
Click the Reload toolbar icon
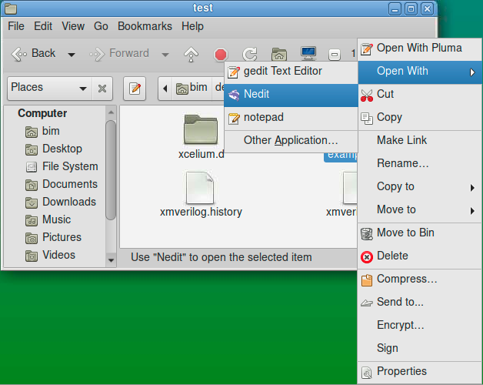250,54
